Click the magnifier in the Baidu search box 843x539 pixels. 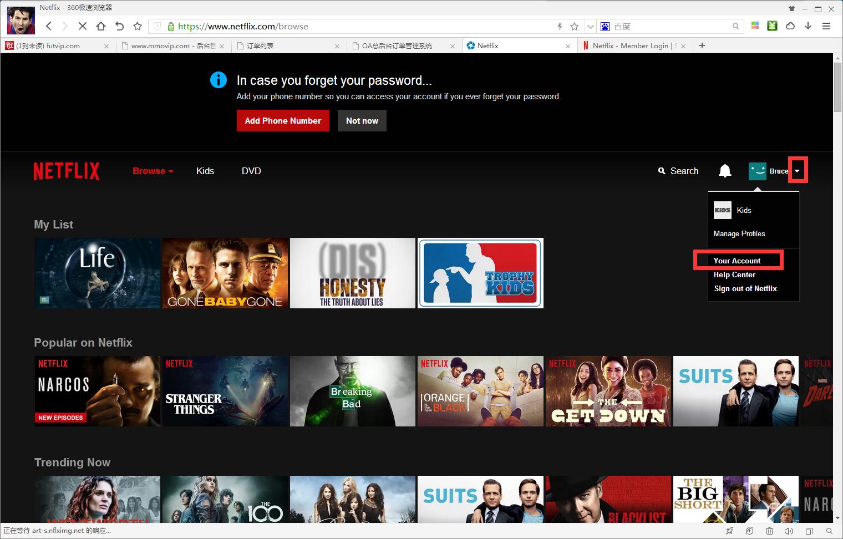[x=735, y=26]
